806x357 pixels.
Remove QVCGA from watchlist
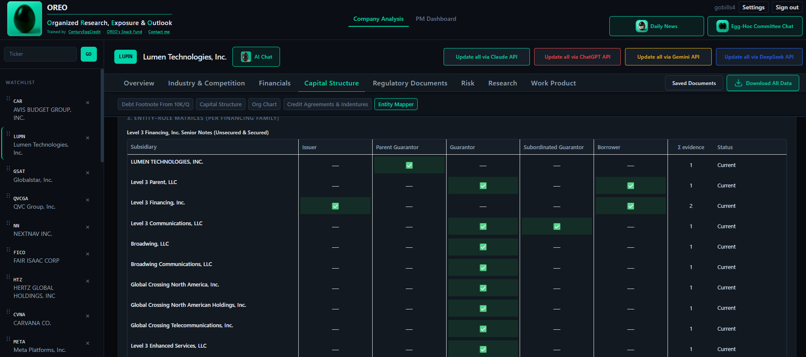click(88, 200)
